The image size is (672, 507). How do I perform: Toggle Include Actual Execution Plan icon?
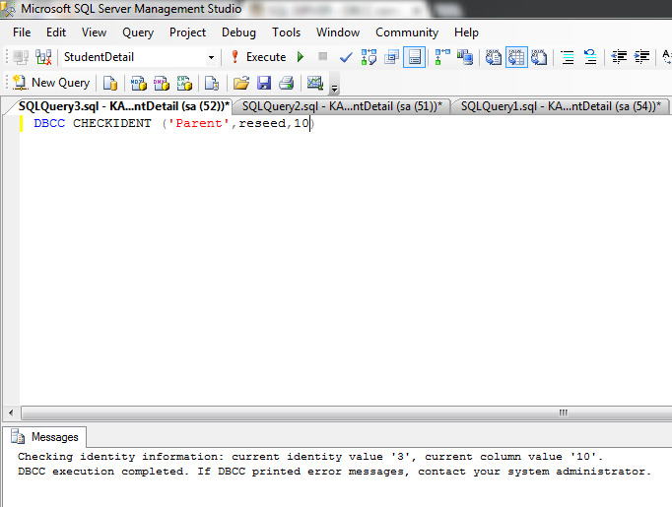442,57
